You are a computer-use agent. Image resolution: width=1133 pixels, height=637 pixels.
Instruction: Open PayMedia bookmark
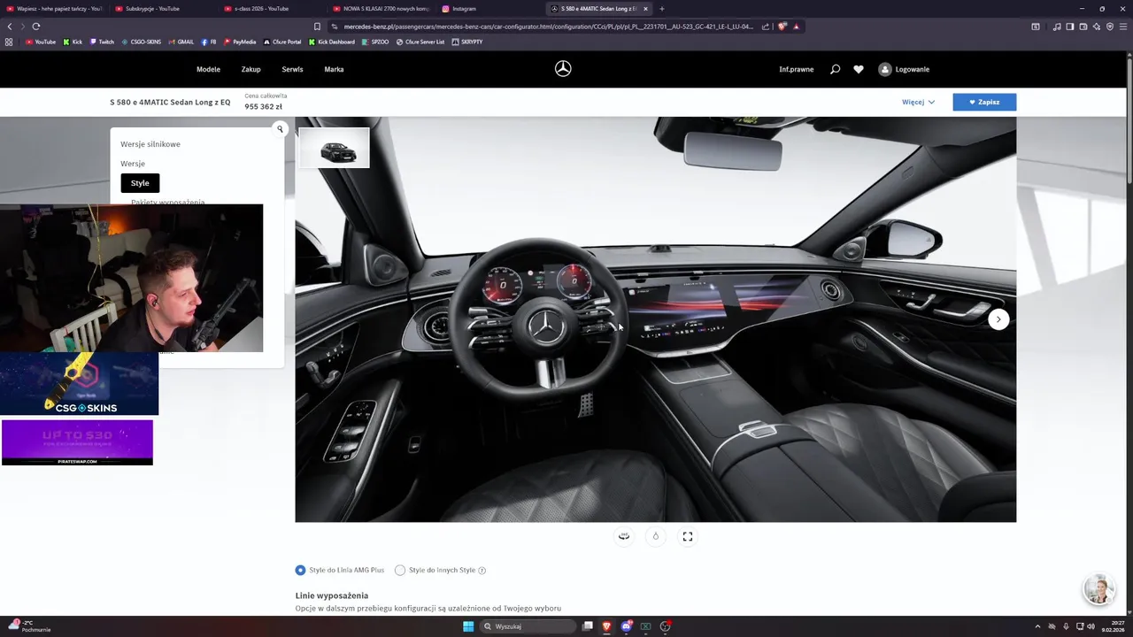tap(240, 42)
